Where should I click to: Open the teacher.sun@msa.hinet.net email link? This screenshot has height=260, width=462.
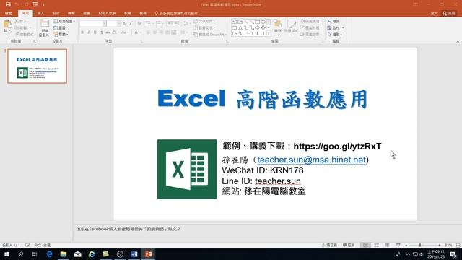[311, 160]
